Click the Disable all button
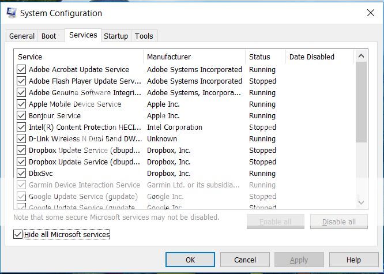This screenshot has width=384, height=274. click(339, 222)
